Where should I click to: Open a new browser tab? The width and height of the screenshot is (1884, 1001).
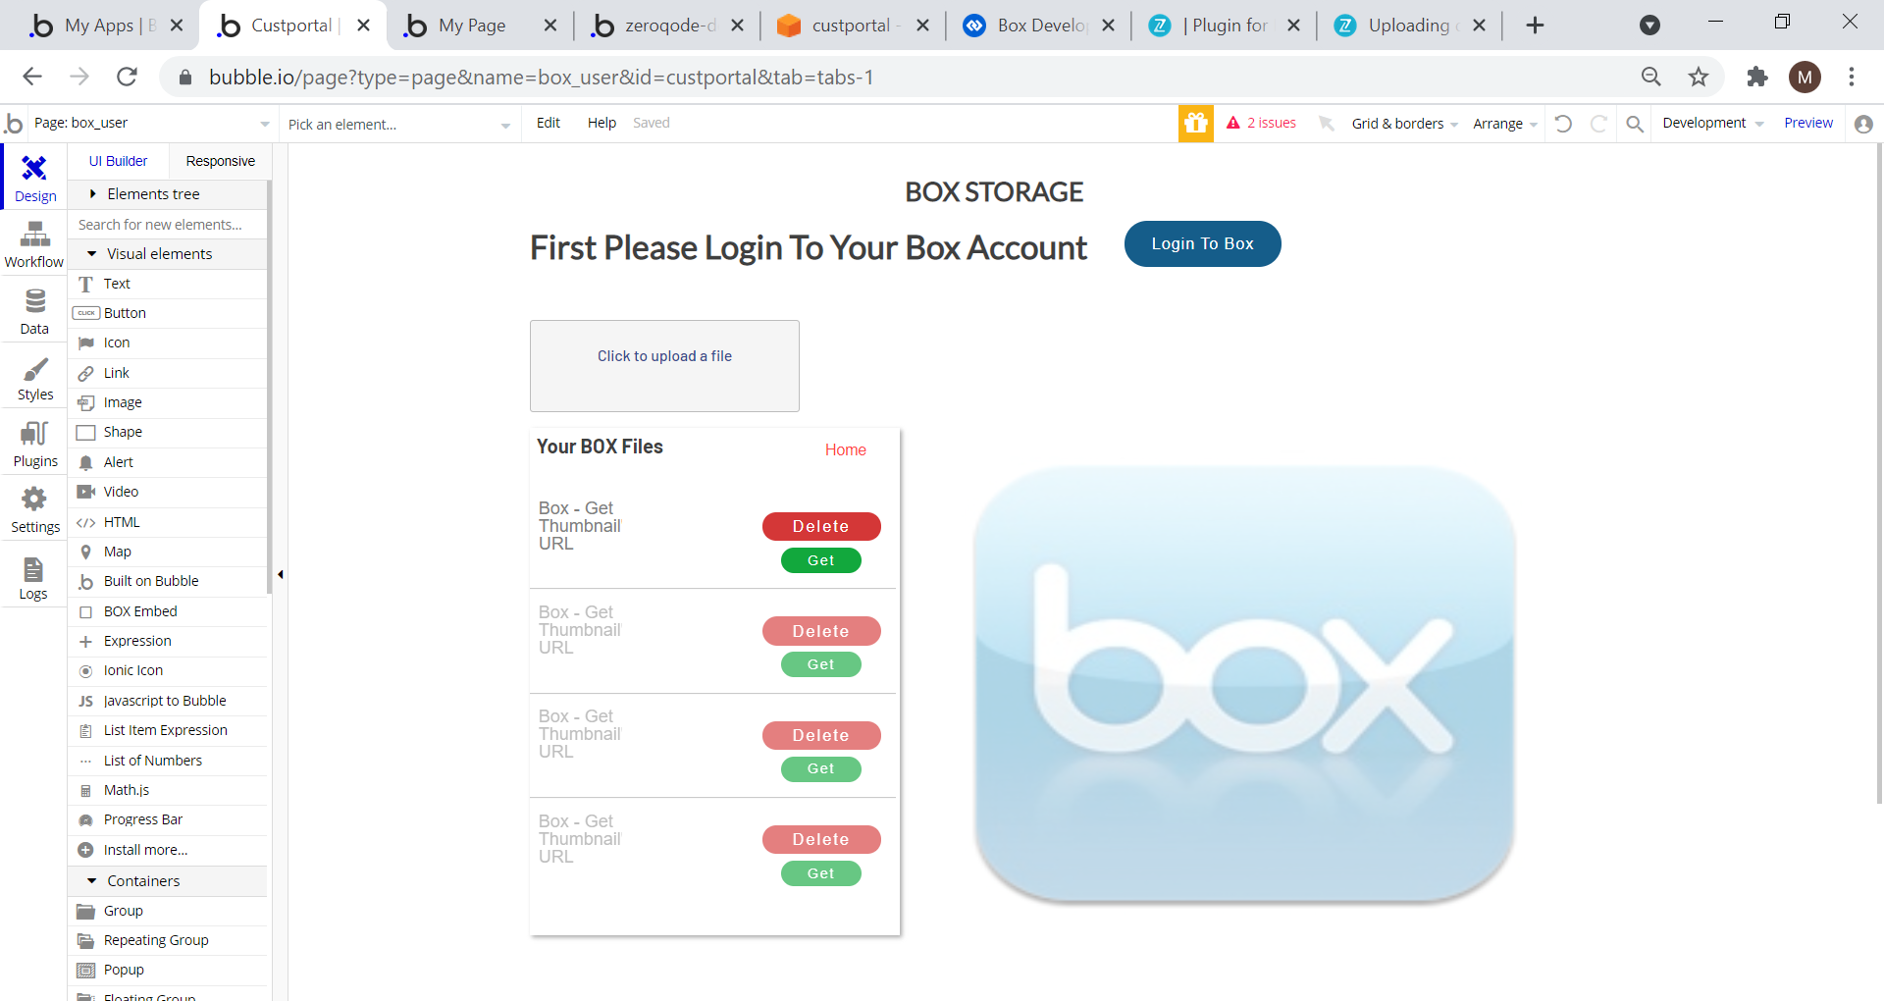tap(1536, 26)
